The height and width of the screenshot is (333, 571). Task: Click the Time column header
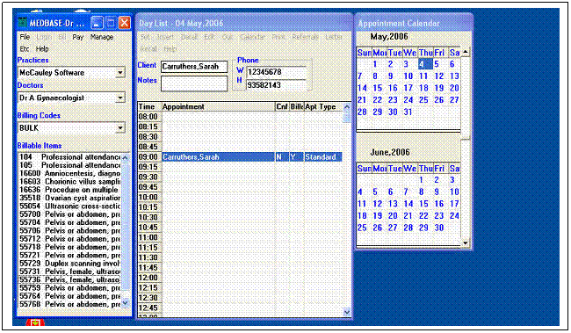[149, 106]
